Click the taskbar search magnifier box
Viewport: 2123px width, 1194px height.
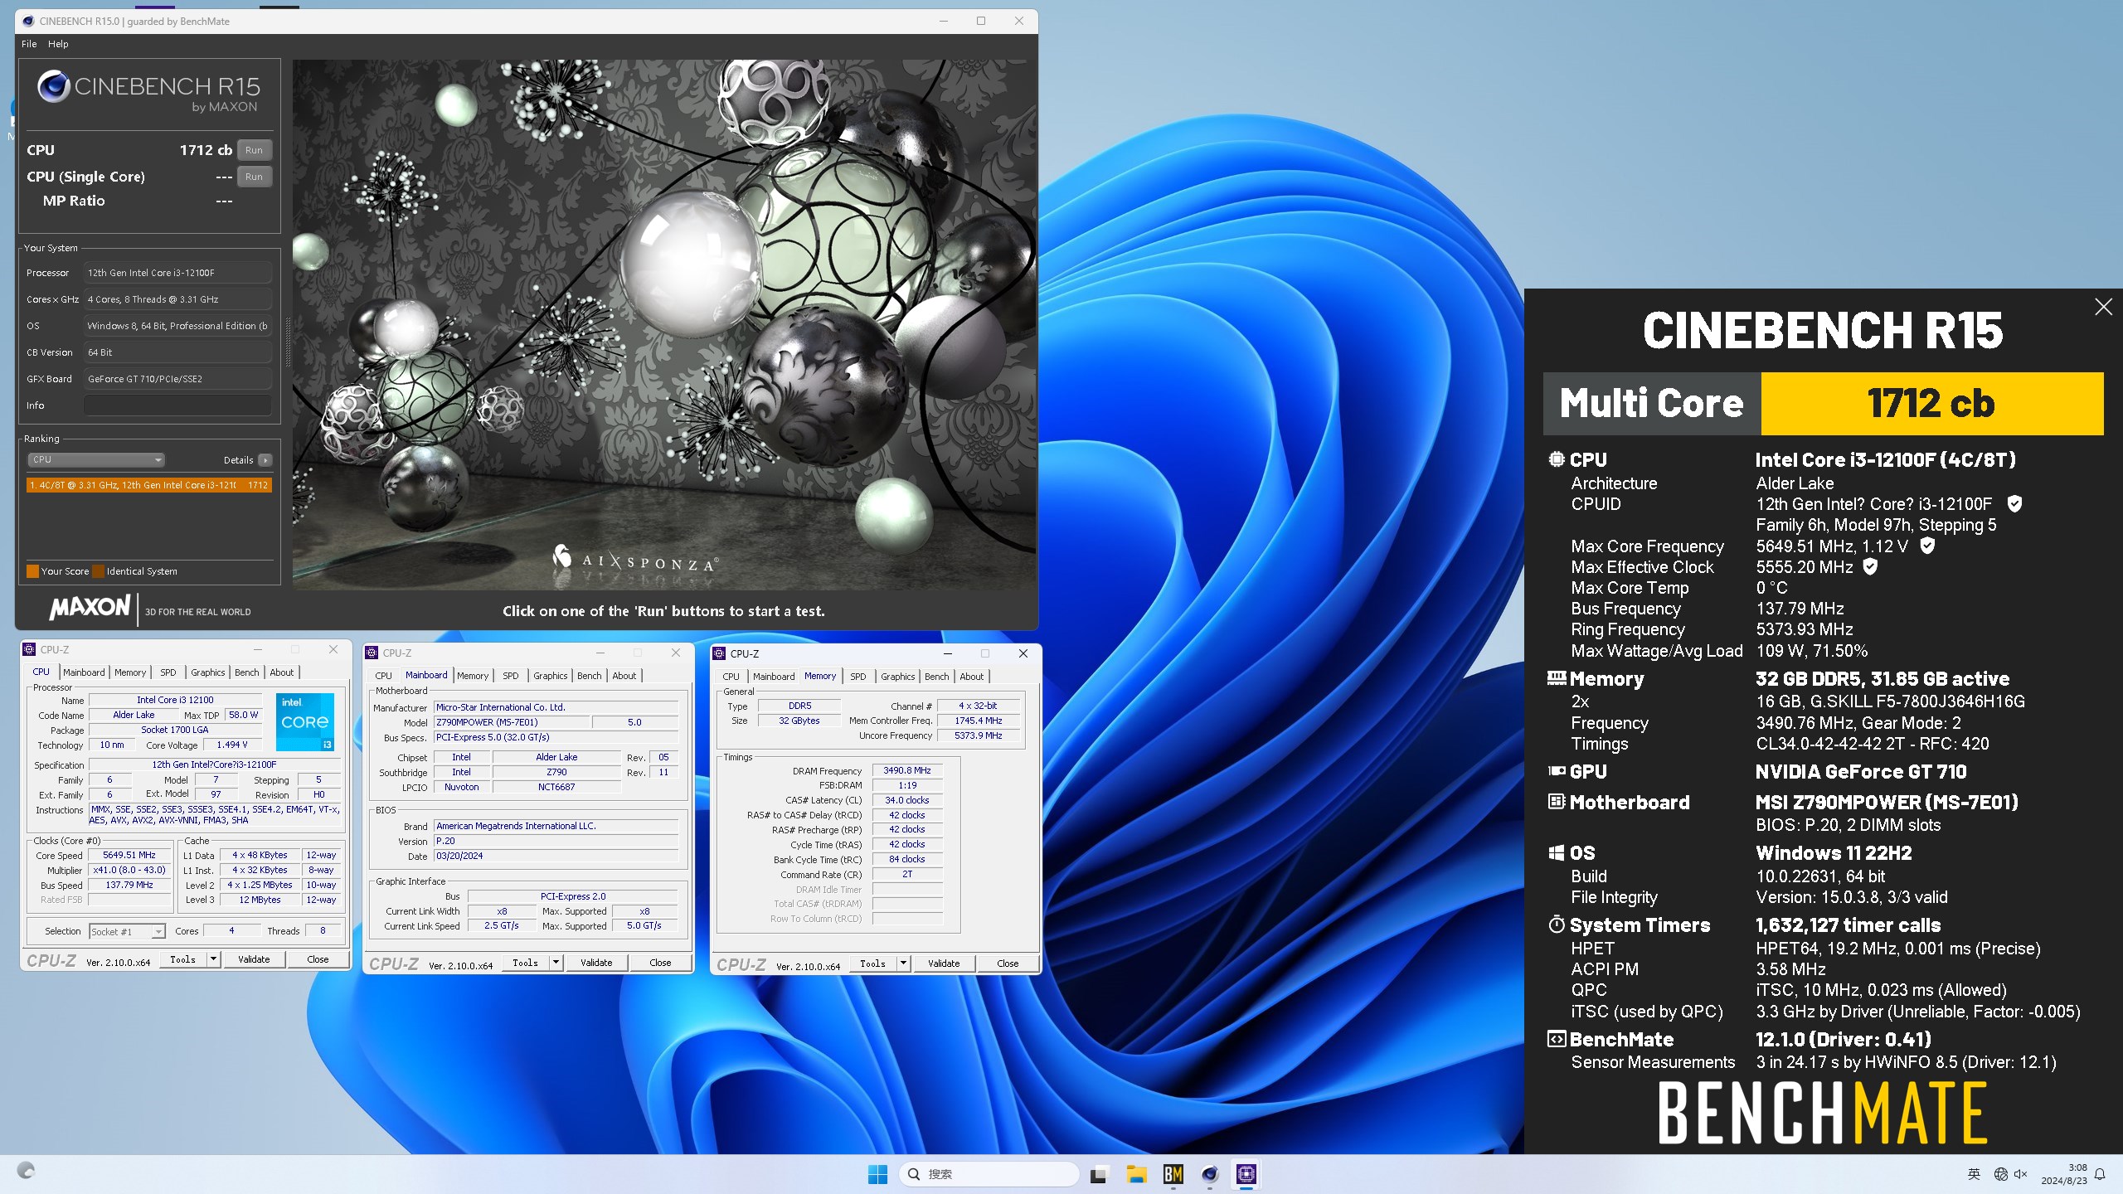point(988,1174)
